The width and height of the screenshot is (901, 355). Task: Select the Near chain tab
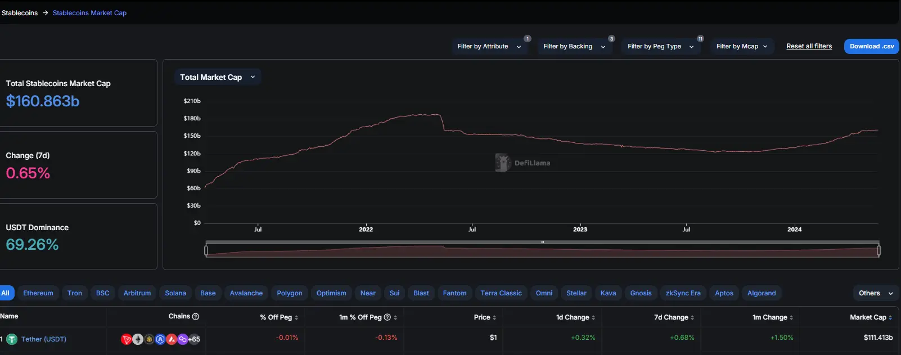[x=368, y=293]
